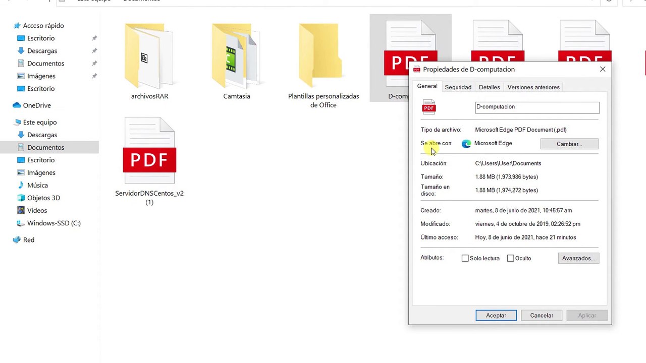Select the Camtasia folder icon
This screenshot has height=363, width=646.
pos(236,55)
